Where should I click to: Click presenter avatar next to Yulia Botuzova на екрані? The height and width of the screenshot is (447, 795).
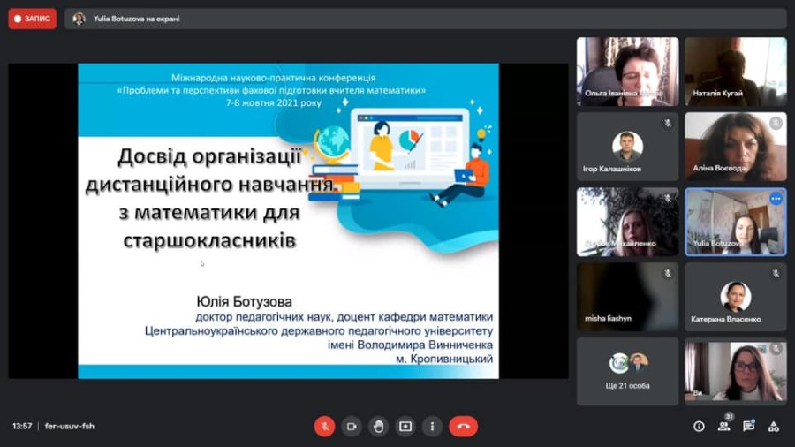click(x=79, y=19)
